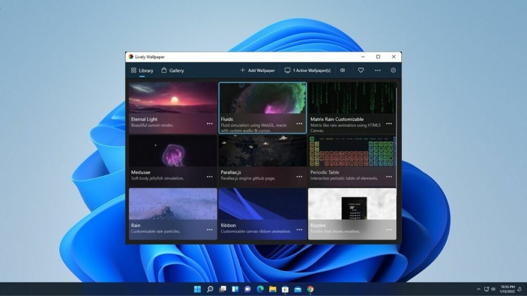Open Microsoft Store from the taskbar

tap(285, 289)
